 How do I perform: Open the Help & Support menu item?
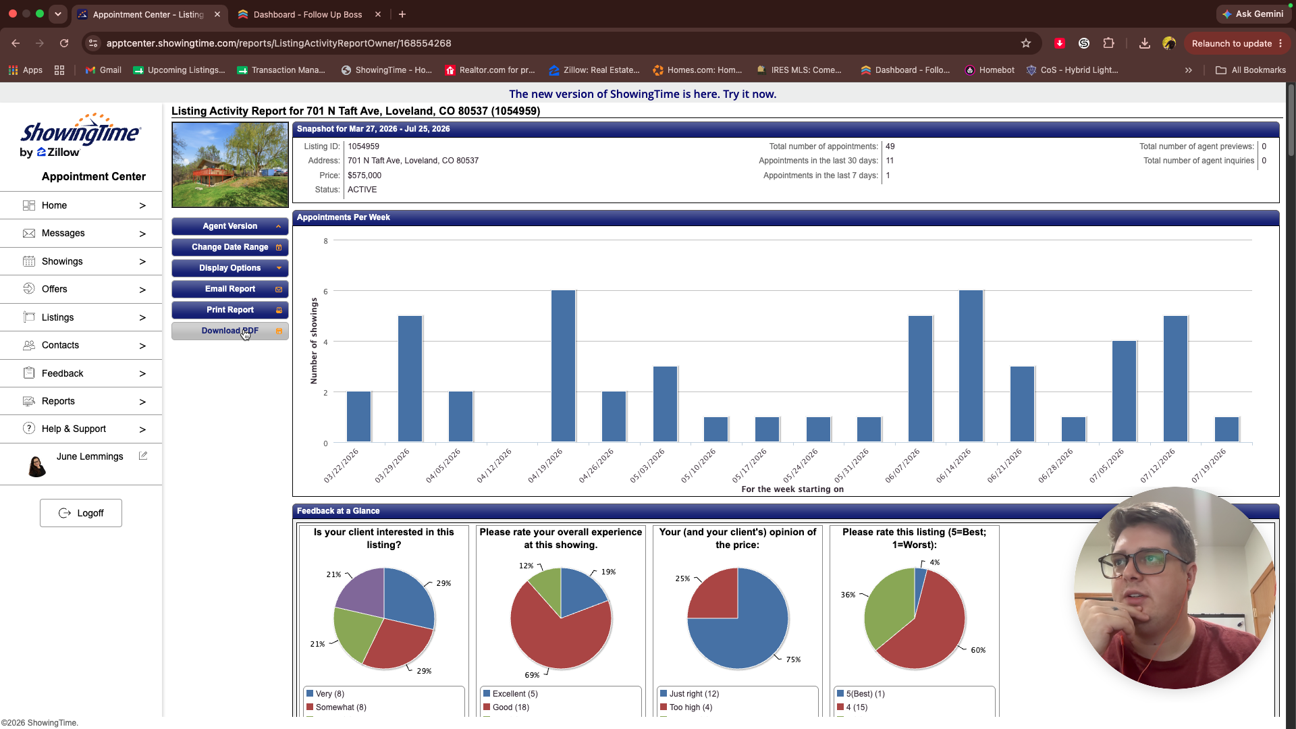tap(81, 429)
